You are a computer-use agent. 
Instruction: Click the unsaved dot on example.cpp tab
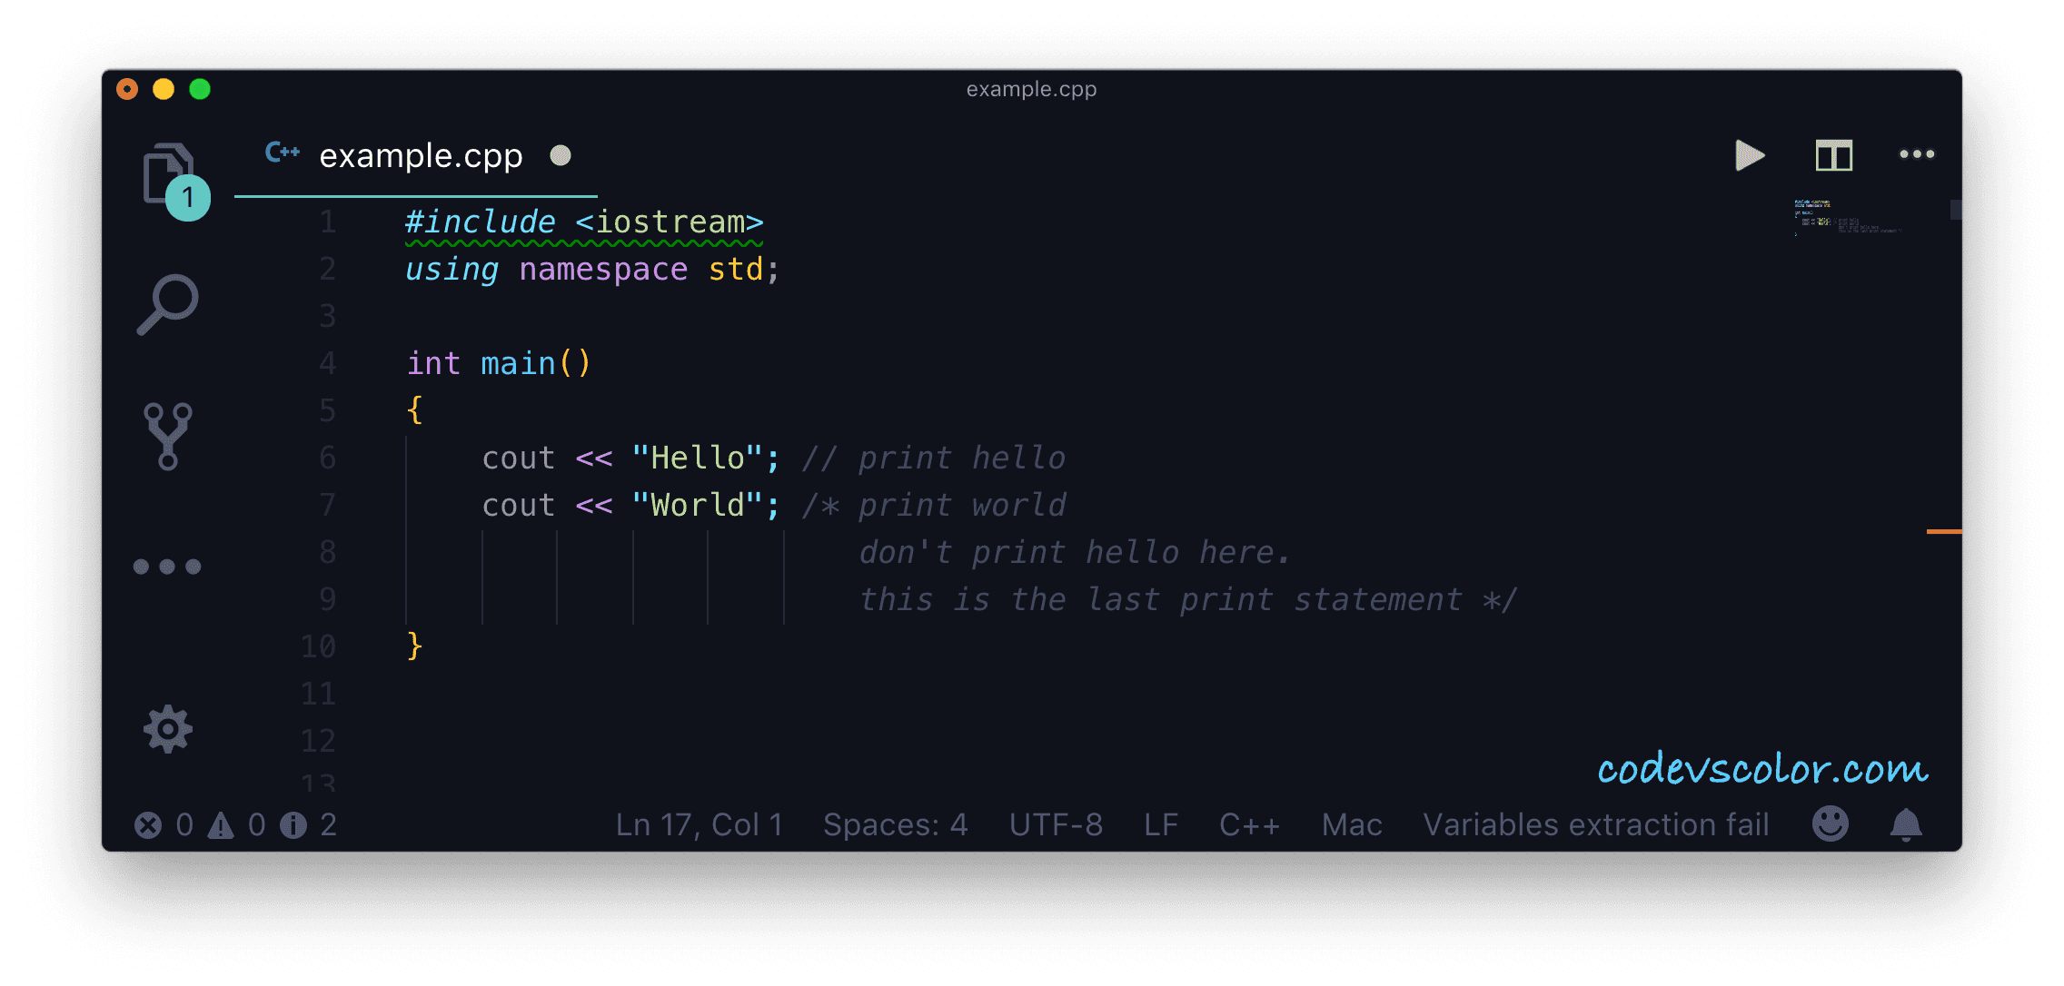(x=561, y=155)
